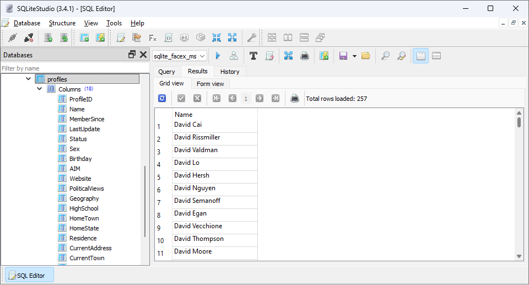This screenshot has width=529, height=285.
Task: Click the results vertical scrollbar thumb
Action: click(519, 122)
